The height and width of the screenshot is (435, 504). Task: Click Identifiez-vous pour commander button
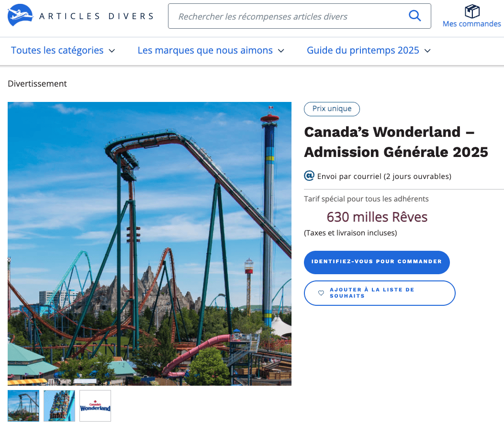(x=377, y=262)
